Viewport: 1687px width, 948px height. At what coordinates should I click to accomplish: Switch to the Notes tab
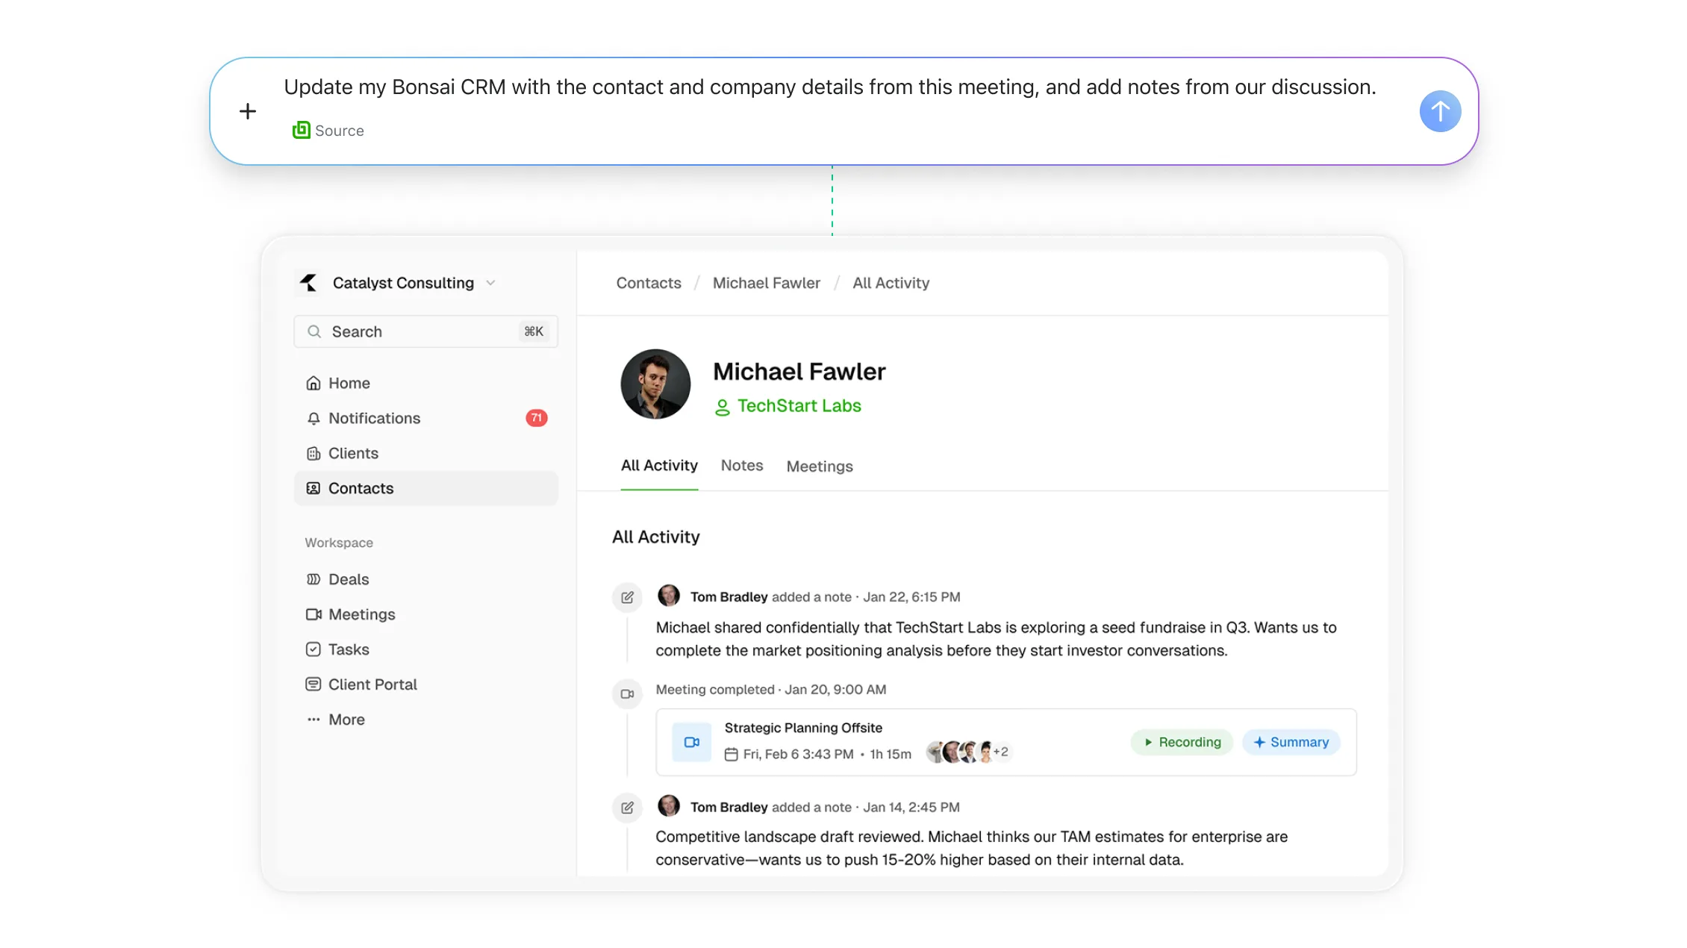pos(742,466)
